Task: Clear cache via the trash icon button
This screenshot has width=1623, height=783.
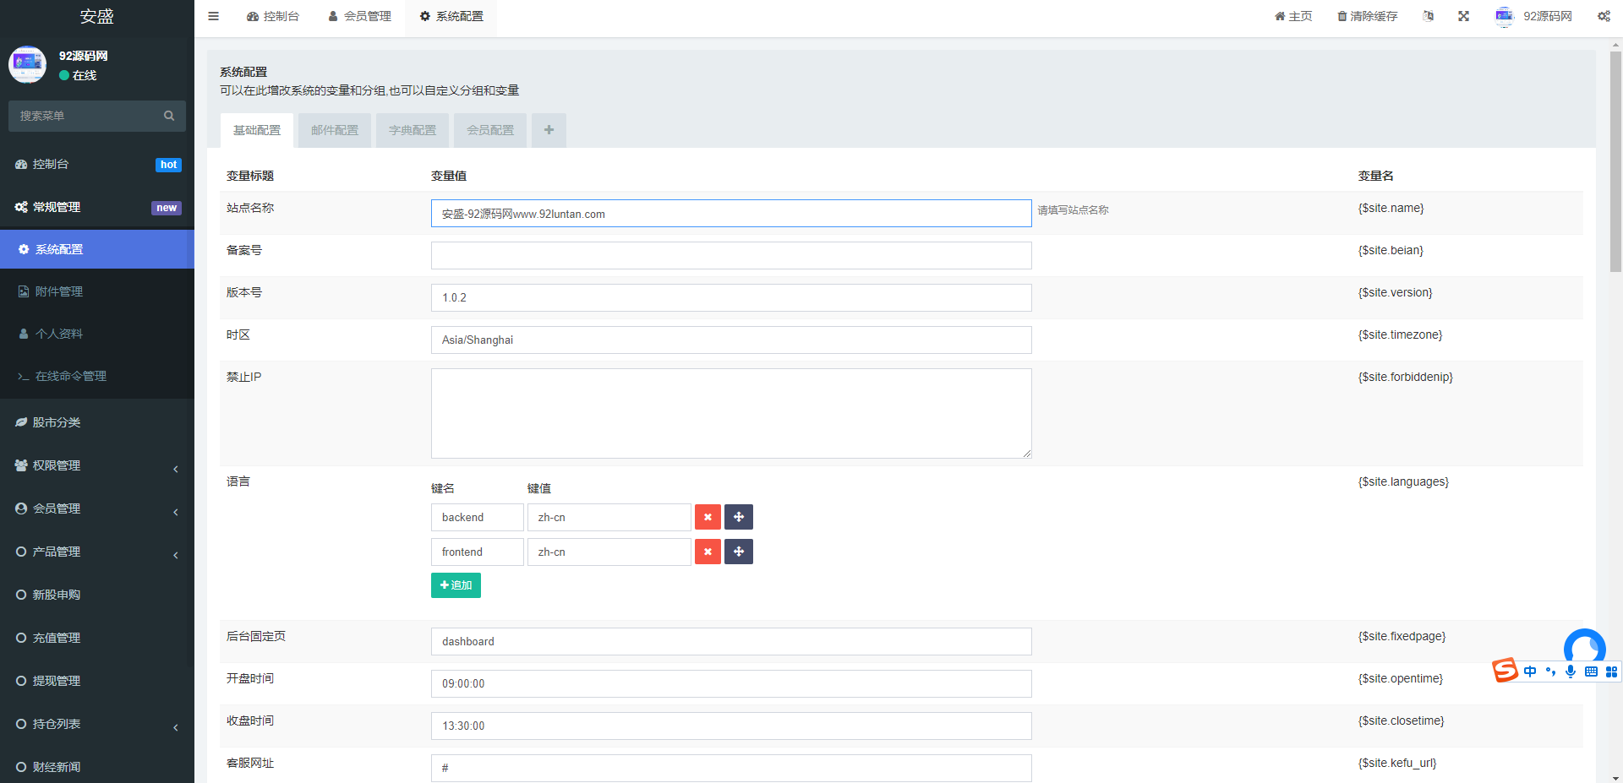Action: click(1367, 16)
